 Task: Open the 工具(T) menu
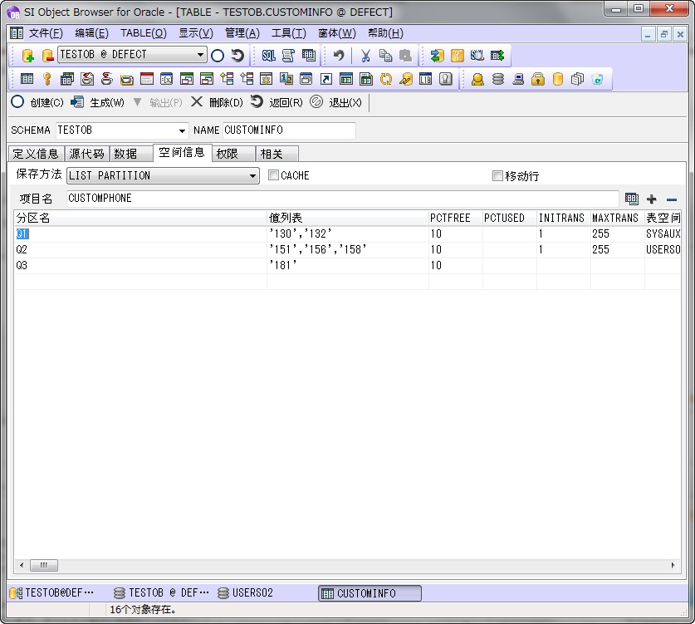click(289, 33)
